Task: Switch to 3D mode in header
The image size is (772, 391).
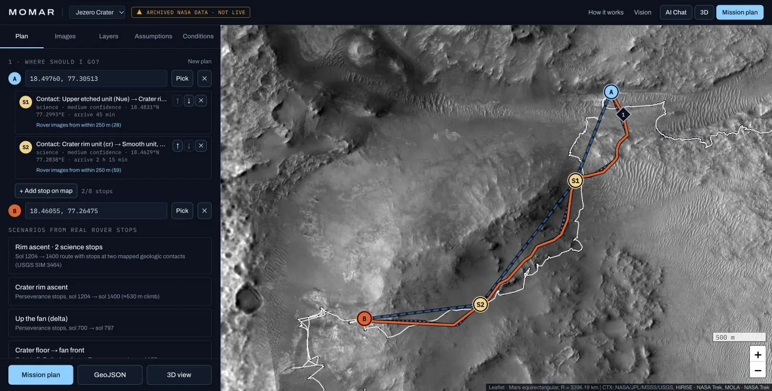Action: 704,12
